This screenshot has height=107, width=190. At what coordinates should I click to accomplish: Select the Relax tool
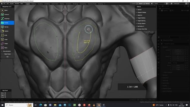(x=7, y=48)
